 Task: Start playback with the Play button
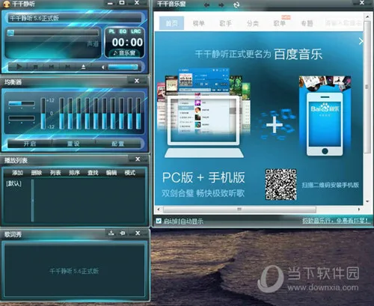click(x=19, y=67)
